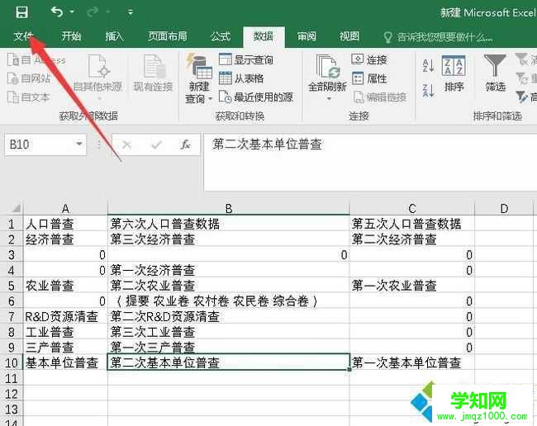Click cell 基本单位普查 in column A

pos(65,362)
